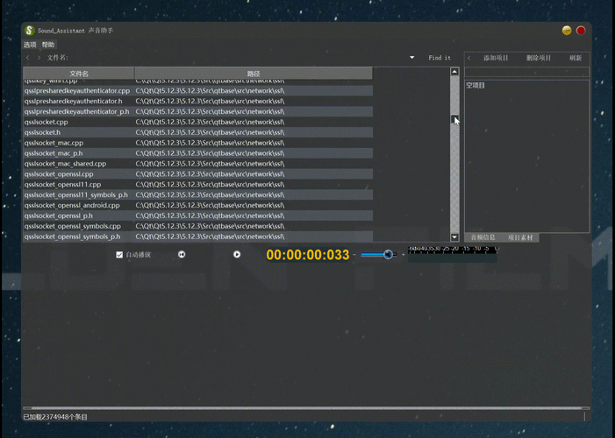
Task: Click the back arrow beside 文件名
Action: [x=28, y=58]
